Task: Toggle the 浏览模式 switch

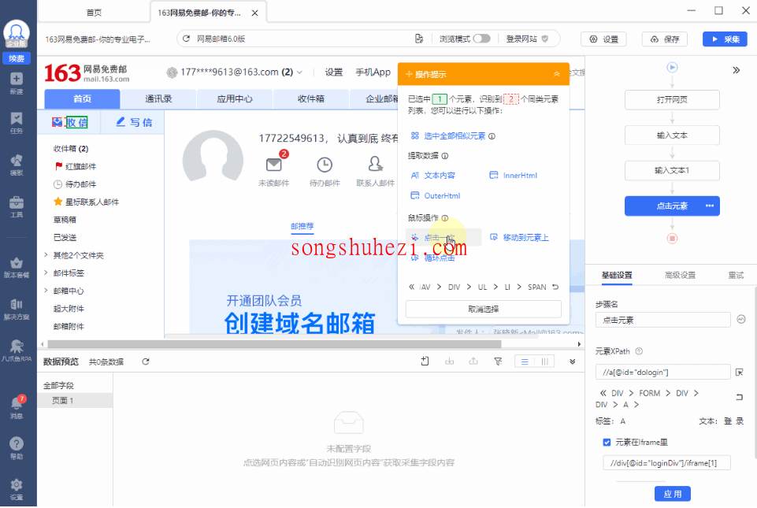Action: [x=481, y=39]
